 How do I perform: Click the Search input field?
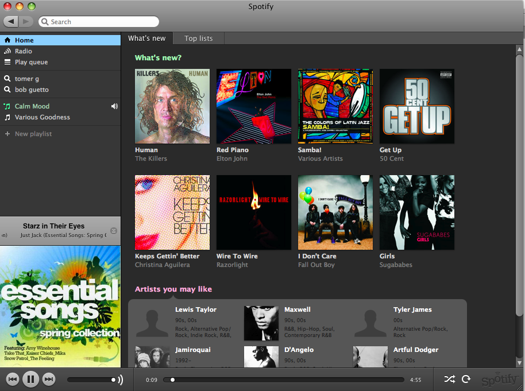(99, 22)
